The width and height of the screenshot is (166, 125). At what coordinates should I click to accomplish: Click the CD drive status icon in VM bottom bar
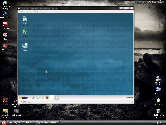[24, 102]
